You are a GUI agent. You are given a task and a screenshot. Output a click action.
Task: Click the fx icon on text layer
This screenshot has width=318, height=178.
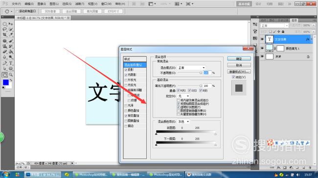[308, 40]
